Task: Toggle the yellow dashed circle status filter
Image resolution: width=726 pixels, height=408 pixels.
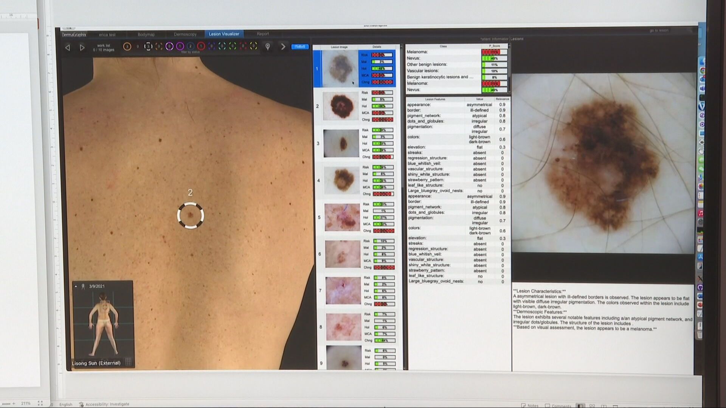Action: coord(254,46)
